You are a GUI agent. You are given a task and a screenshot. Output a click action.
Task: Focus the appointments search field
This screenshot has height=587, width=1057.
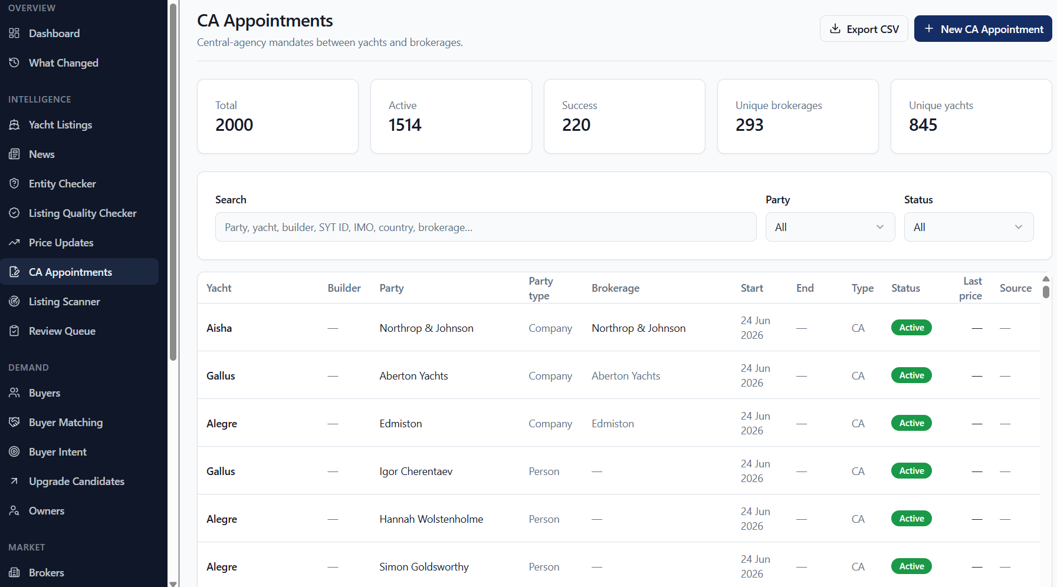point(485,227)
